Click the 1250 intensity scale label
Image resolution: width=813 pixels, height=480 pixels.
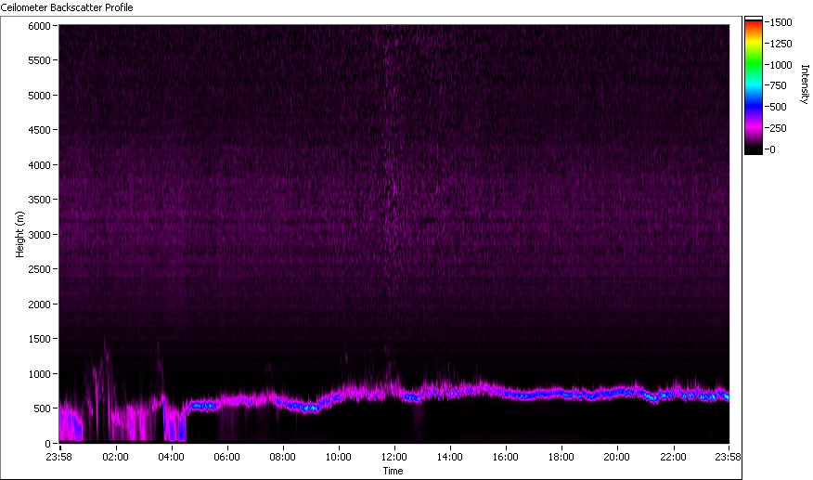pos(781,44)
